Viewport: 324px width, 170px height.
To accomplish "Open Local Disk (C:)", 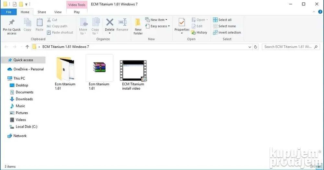I will (24, 127).
